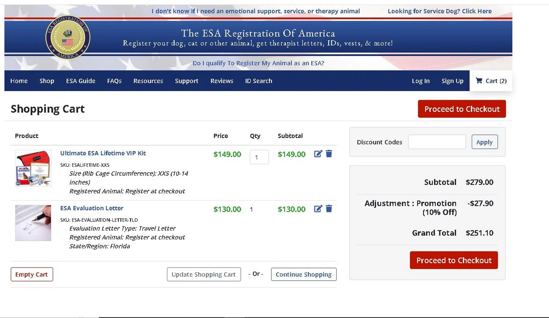Click the VIP Kit product thumbnail
549x318 pixels.
click(33, 168)
